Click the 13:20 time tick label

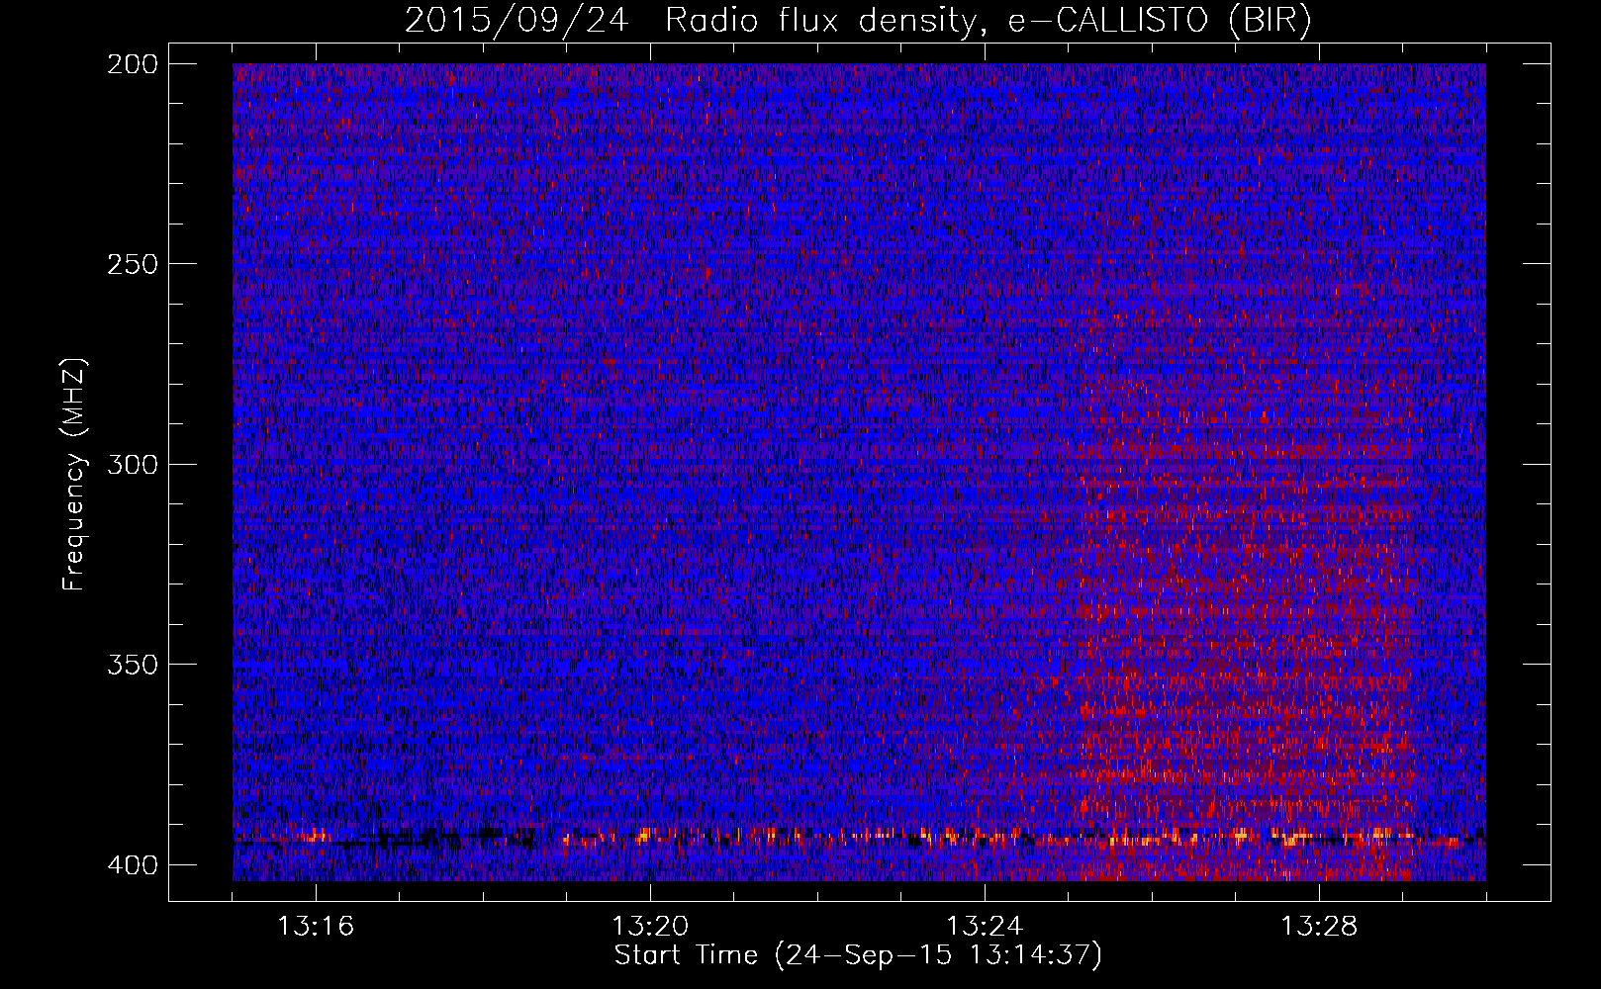tap(650, 926)
